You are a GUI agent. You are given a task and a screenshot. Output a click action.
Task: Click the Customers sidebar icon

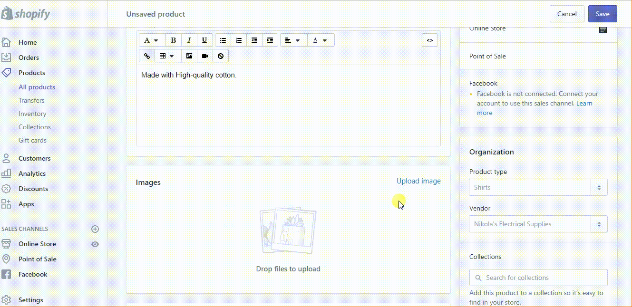coord(6,158)
